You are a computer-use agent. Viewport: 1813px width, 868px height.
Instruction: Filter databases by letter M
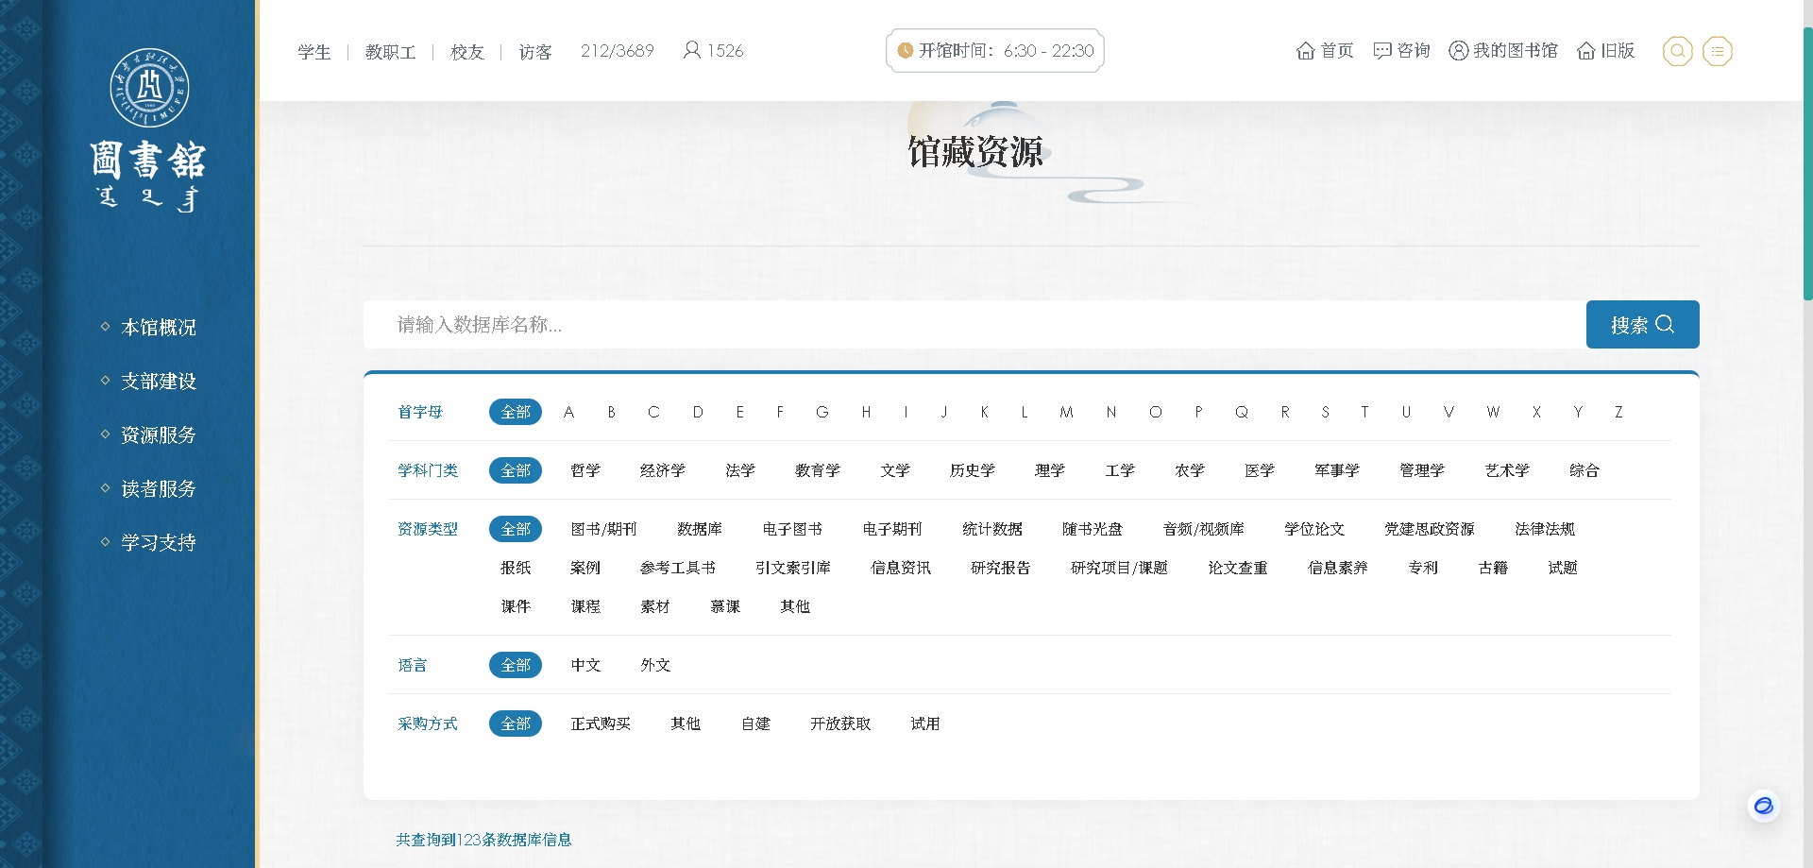coord(1066,412)
